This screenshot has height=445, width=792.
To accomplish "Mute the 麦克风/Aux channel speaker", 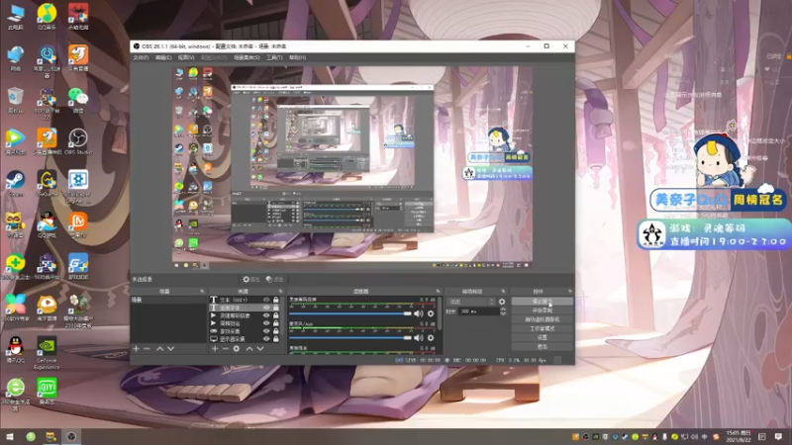I will click(x=418, y=337).
